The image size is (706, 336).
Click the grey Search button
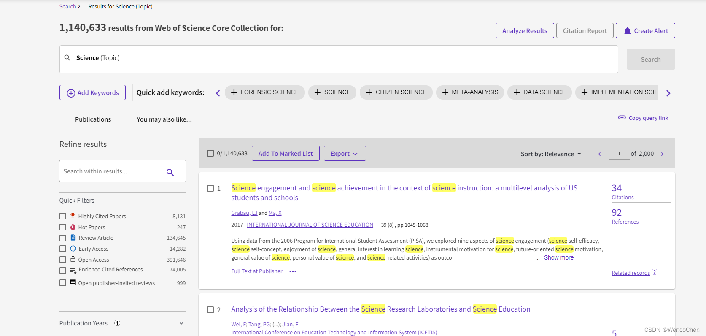[x=650, y=59]
